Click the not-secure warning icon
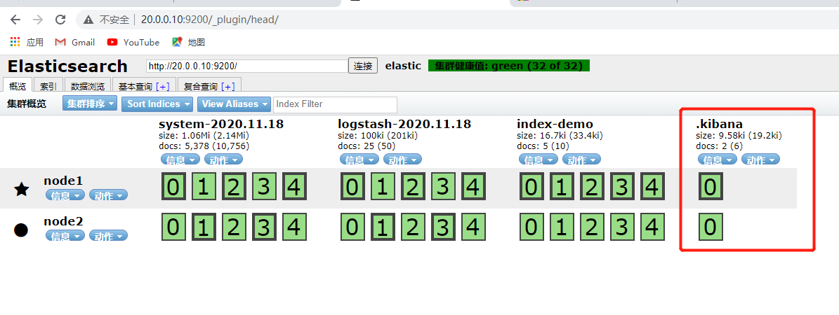This screenshot has width=839, height=315. click(x=88, y=20)
